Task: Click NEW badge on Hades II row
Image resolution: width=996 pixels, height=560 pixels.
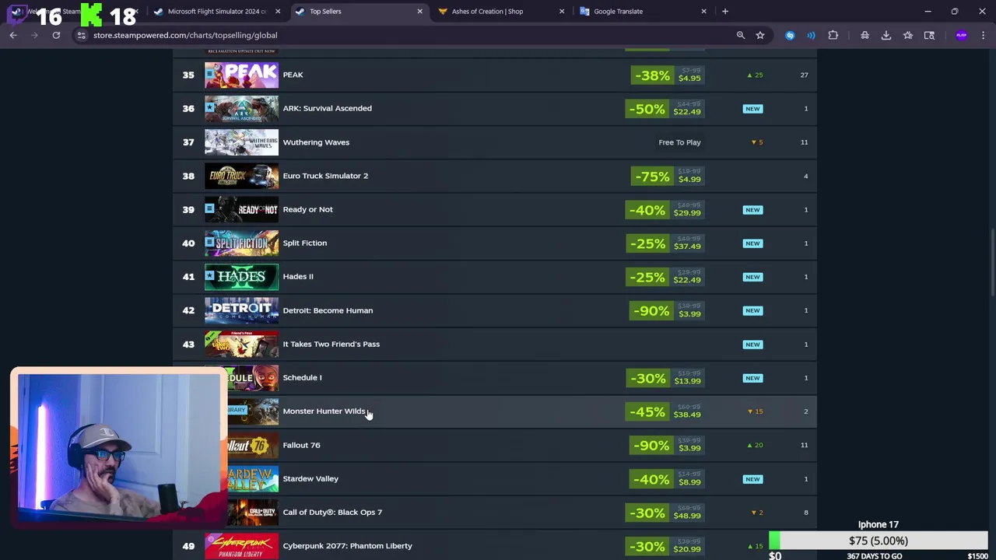Action: point(752,277)
